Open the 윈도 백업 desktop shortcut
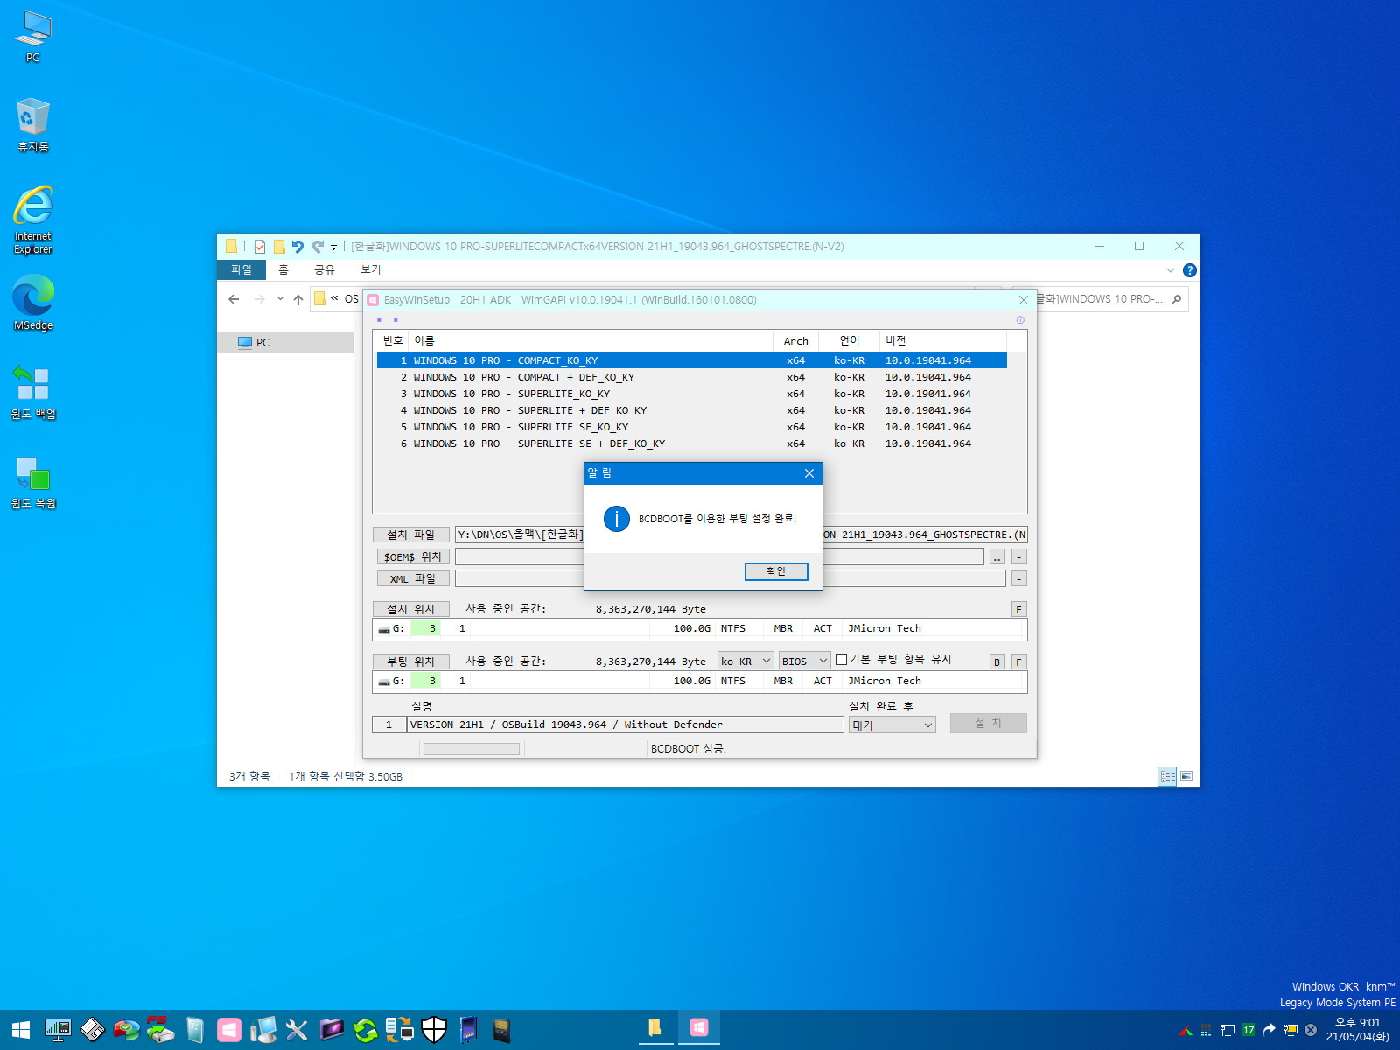The image size is (1400, 1050). coord(33,392)
